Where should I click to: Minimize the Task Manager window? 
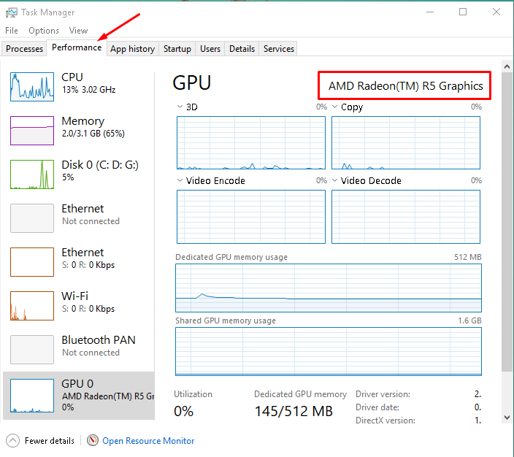[430, 12]
